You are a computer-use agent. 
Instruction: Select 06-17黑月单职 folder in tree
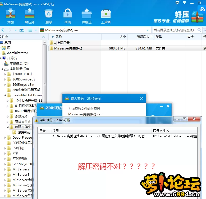coord(26,111)
